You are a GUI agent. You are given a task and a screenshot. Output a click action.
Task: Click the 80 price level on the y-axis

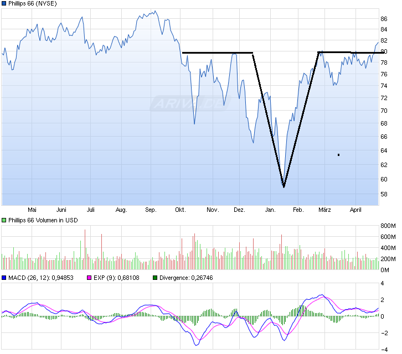point(384,52)
